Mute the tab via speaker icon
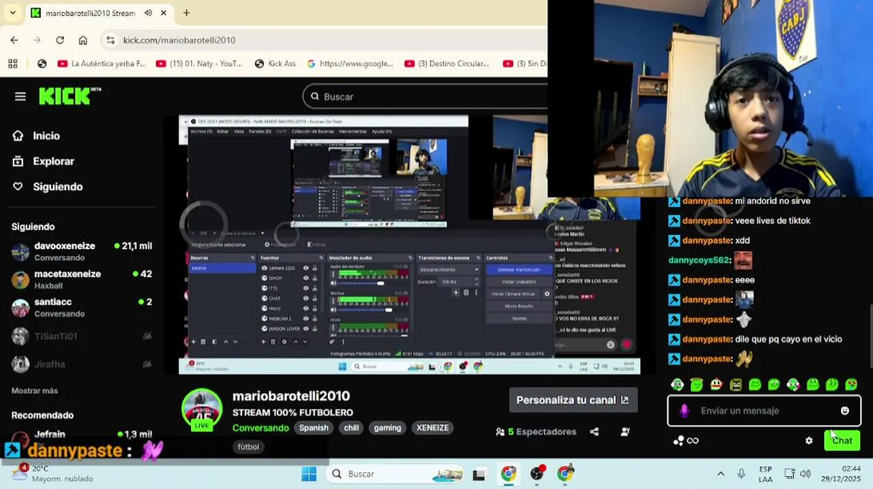Image resolution: width=873 pixels, height=489 pixels. click(x=148, y=13)
